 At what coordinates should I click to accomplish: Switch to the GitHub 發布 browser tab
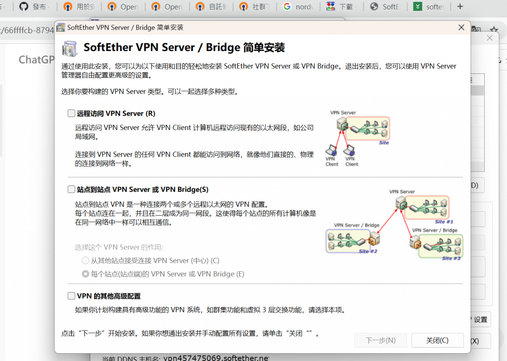pyautogui.click(x=35, y=6)
